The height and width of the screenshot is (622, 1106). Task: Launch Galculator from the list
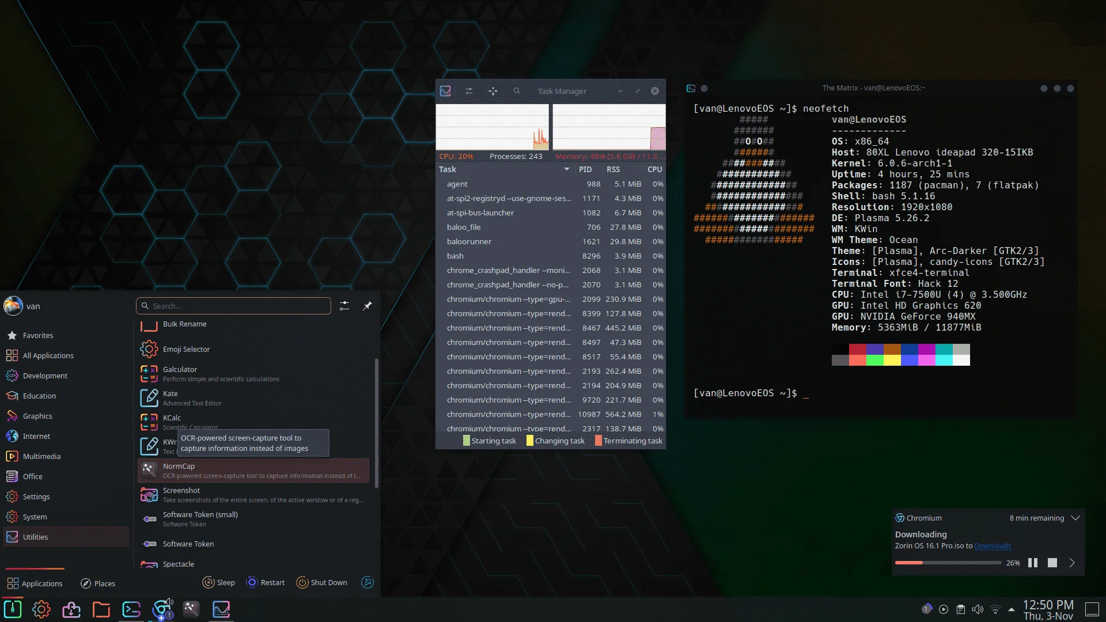pyautogui.click(x=253, y=374)
